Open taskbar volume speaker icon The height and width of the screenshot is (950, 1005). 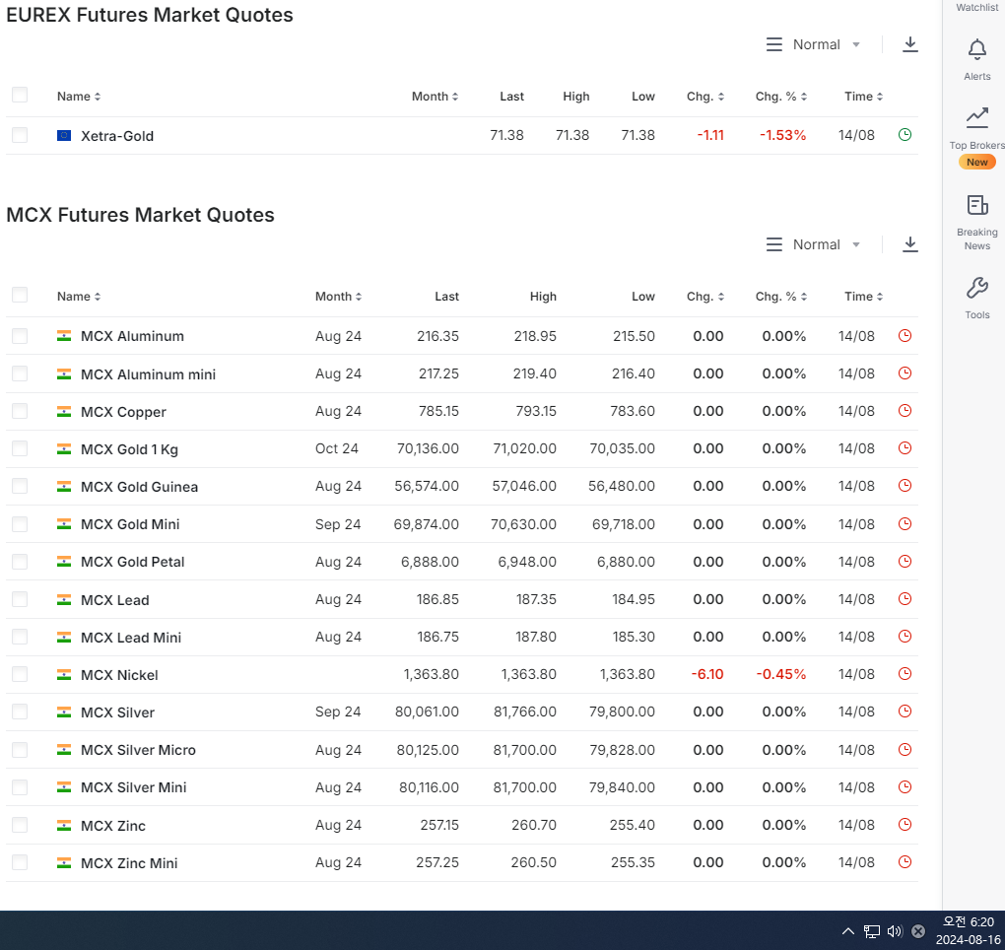pyautogui.click(x=895, y=930)
